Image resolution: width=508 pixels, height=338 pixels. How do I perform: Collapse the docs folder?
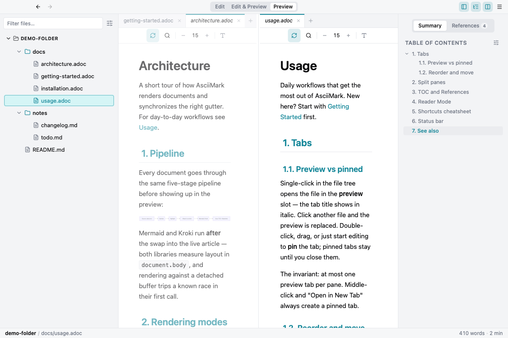click(x=19, y=52)
